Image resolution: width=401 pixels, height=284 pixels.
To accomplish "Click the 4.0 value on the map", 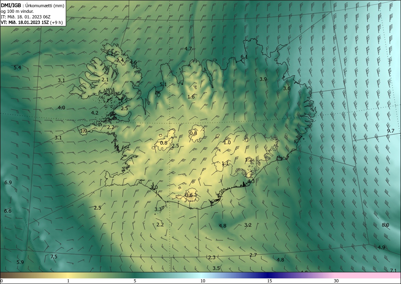I will (x=61, y=108).
